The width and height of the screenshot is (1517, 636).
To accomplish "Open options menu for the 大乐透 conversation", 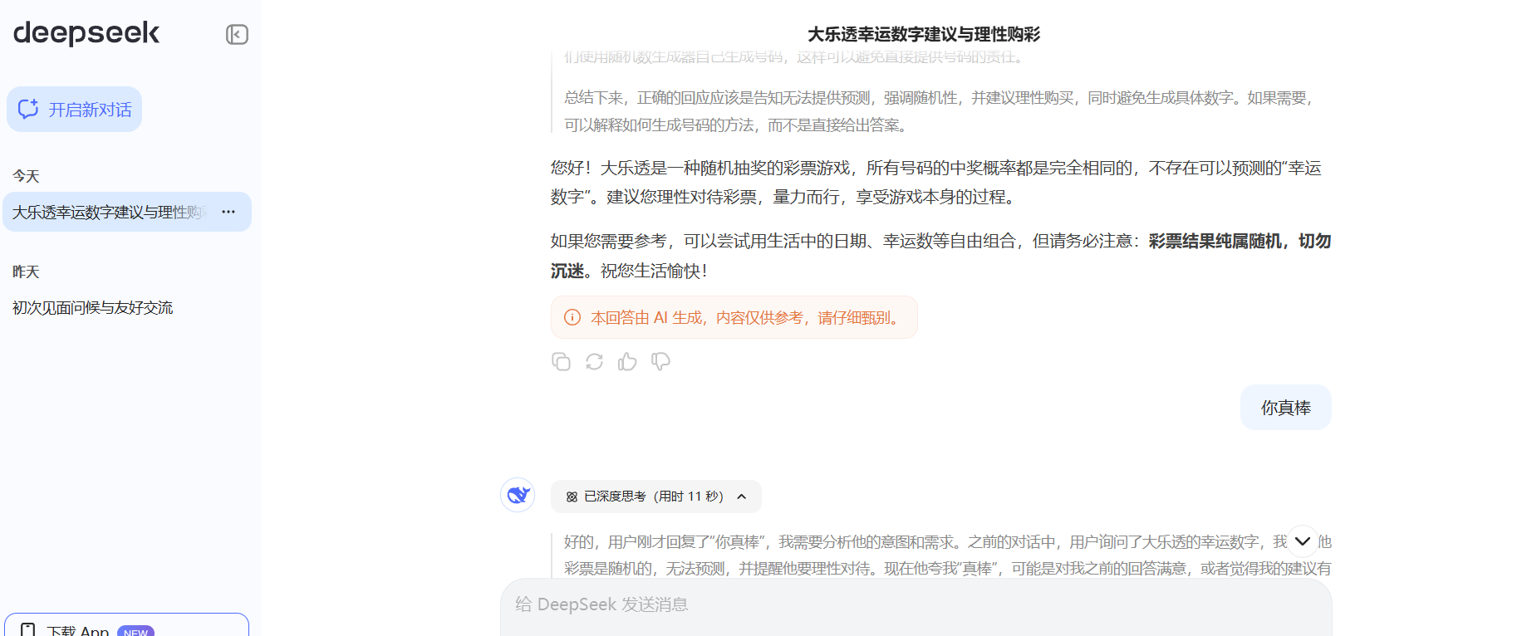I will [x=228, y=212].
